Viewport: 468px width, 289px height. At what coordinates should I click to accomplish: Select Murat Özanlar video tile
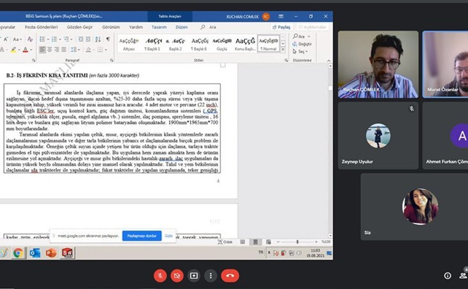(x=445, y=64)
